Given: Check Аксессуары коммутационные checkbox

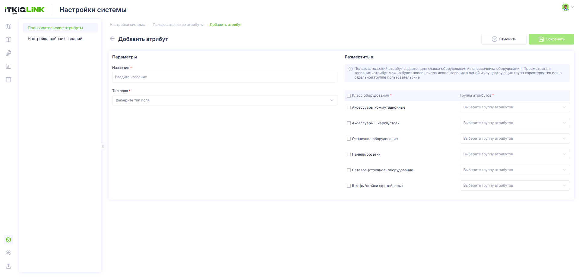Looking at the screenshot, I should tap(349, 107).
